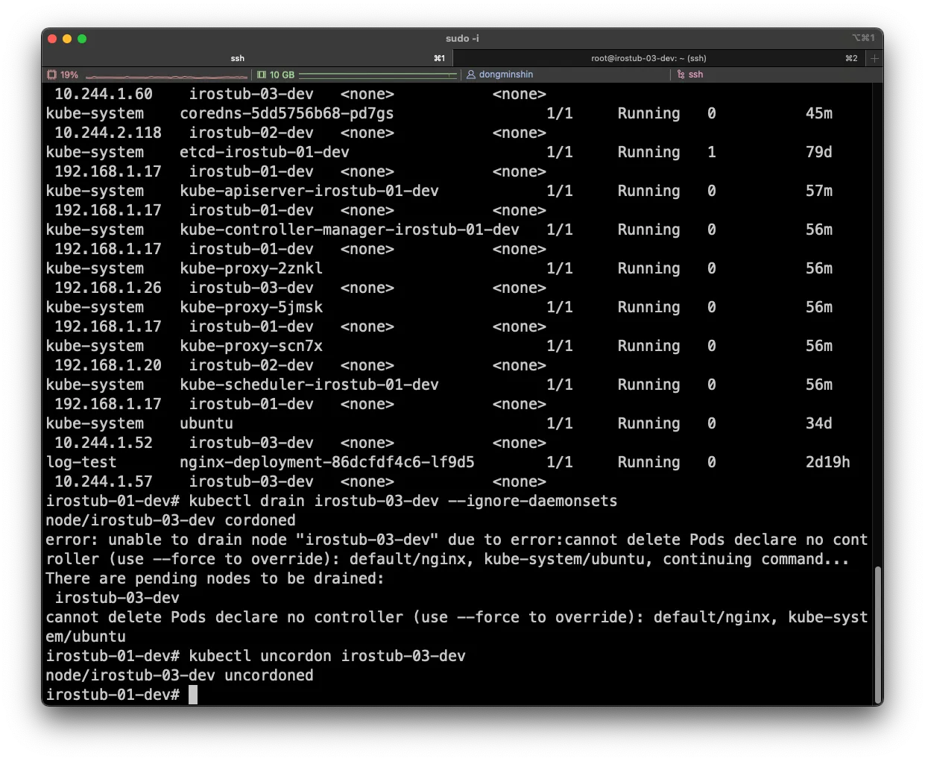This screenshot has width=925, height=761.
Task: Zoom the window using green button
Action: click(x=82, y=39)
